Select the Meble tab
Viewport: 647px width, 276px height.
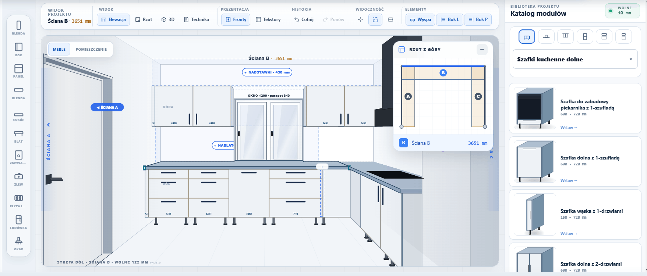[59, 49]
